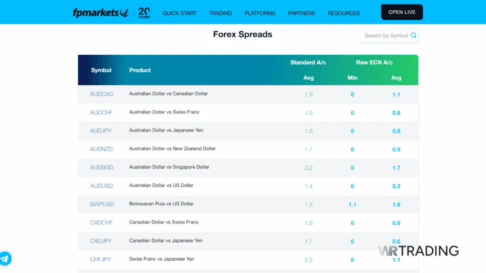
Task: Open the AUDCAD symbol link
Action: [x=101, y=94]
